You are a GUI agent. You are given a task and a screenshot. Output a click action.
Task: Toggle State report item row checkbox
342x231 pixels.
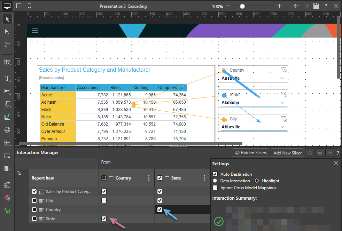point(34,218)
